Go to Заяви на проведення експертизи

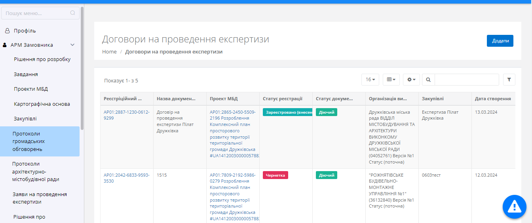click(x=40, y=198)
